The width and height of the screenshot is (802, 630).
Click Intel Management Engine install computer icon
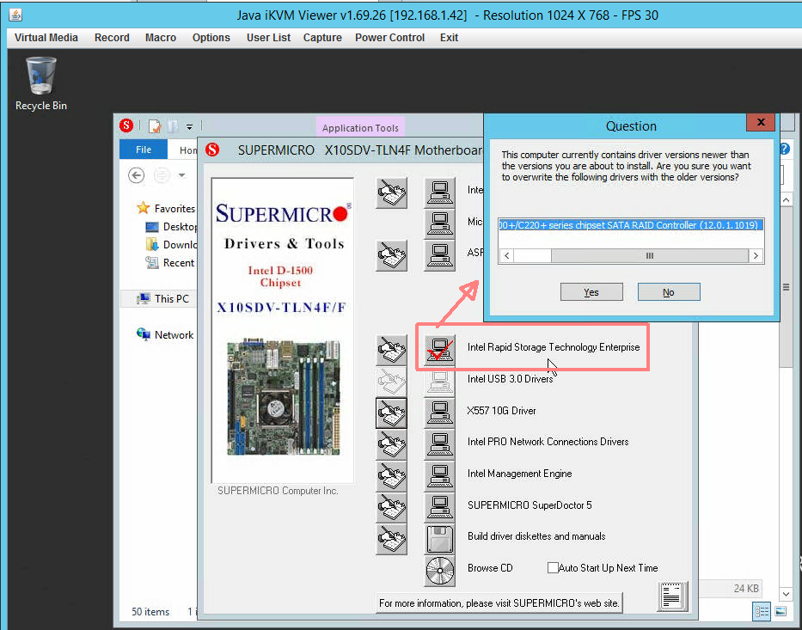pyautogui.click(x=439, y=476)
